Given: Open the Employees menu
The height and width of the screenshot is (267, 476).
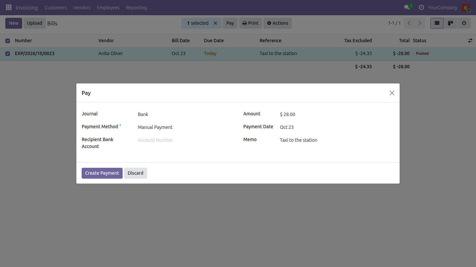Looking at the screenshot, I should tap(108, 8).
